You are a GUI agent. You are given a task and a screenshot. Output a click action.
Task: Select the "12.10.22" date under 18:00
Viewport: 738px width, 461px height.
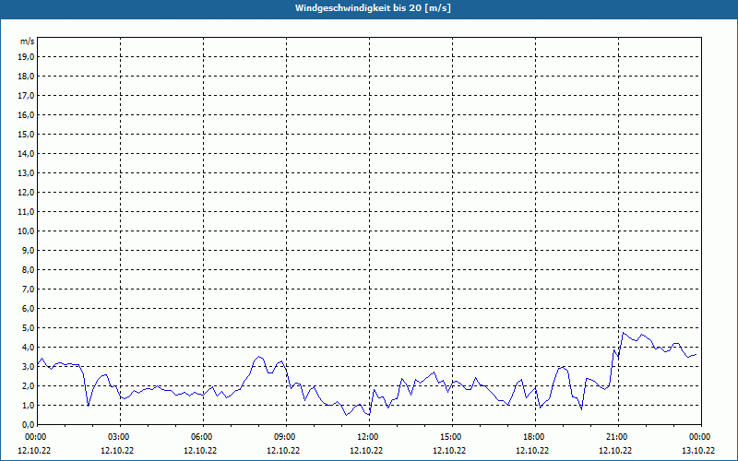tap(532, 450)
